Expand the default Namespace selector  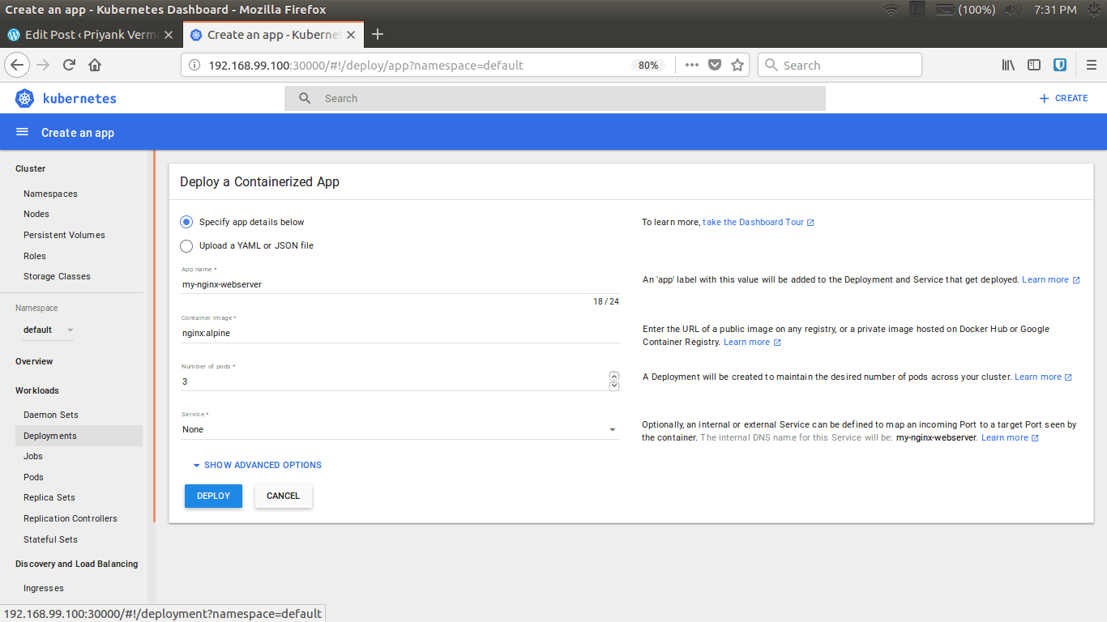click(49, 330)
